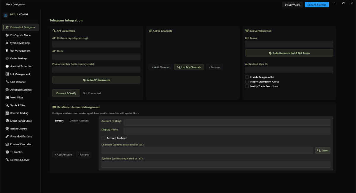Image resolution: width=356 pixels, height=193 pixels.
Task: Click the 'Default Account' label text
Action: [x=79, y=121]
